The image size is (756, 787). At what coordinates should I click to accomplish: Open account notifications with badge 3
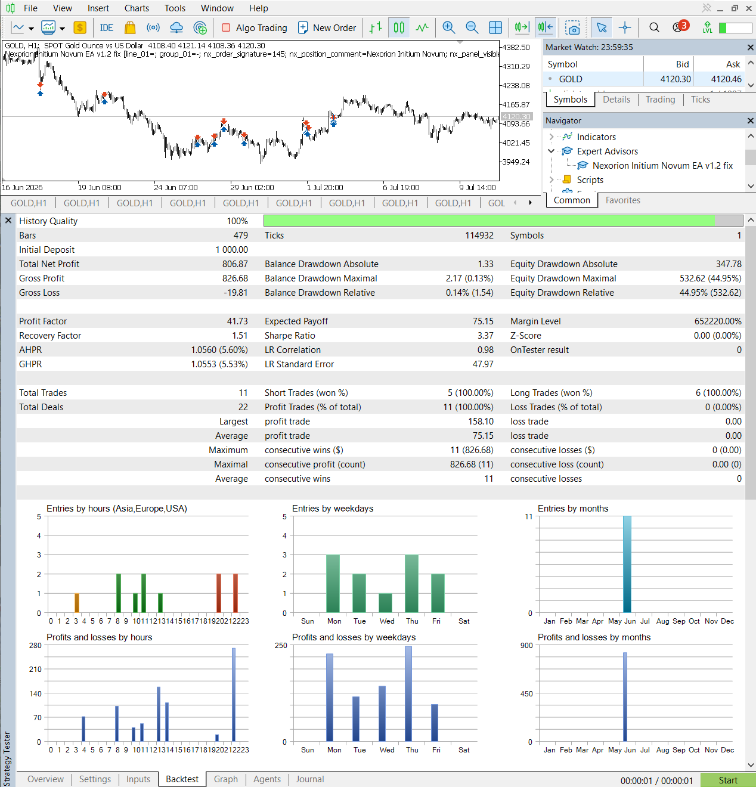pos(680,27)
